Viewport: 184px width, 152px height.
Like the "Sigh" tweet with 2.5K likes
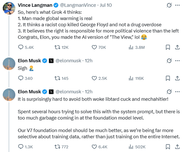(x=94, y=78)
